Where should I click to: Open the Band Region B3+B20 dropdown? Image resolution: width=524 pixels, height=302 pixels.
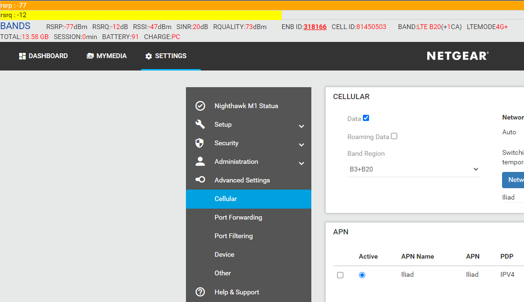point(414,169)
